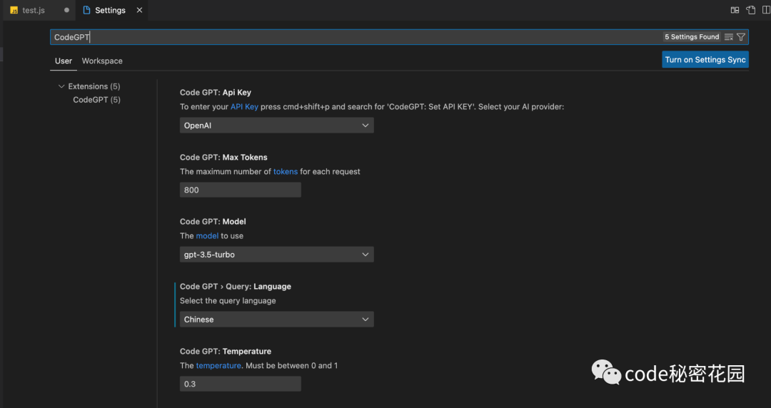771x408 pixels.
Task: Click the Query: Language setting heading
Action: coord(236,287)
